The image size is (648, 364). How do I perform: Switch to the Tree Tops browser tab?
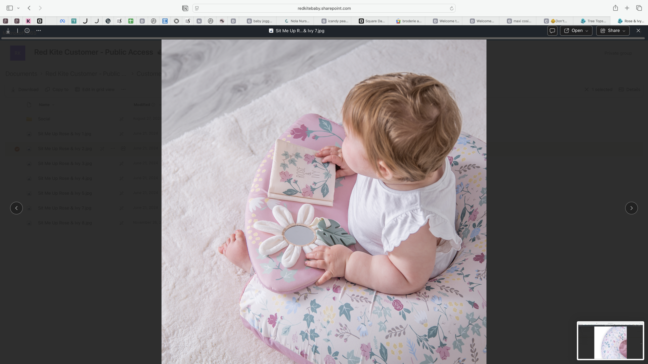click(x=593, y=21)
